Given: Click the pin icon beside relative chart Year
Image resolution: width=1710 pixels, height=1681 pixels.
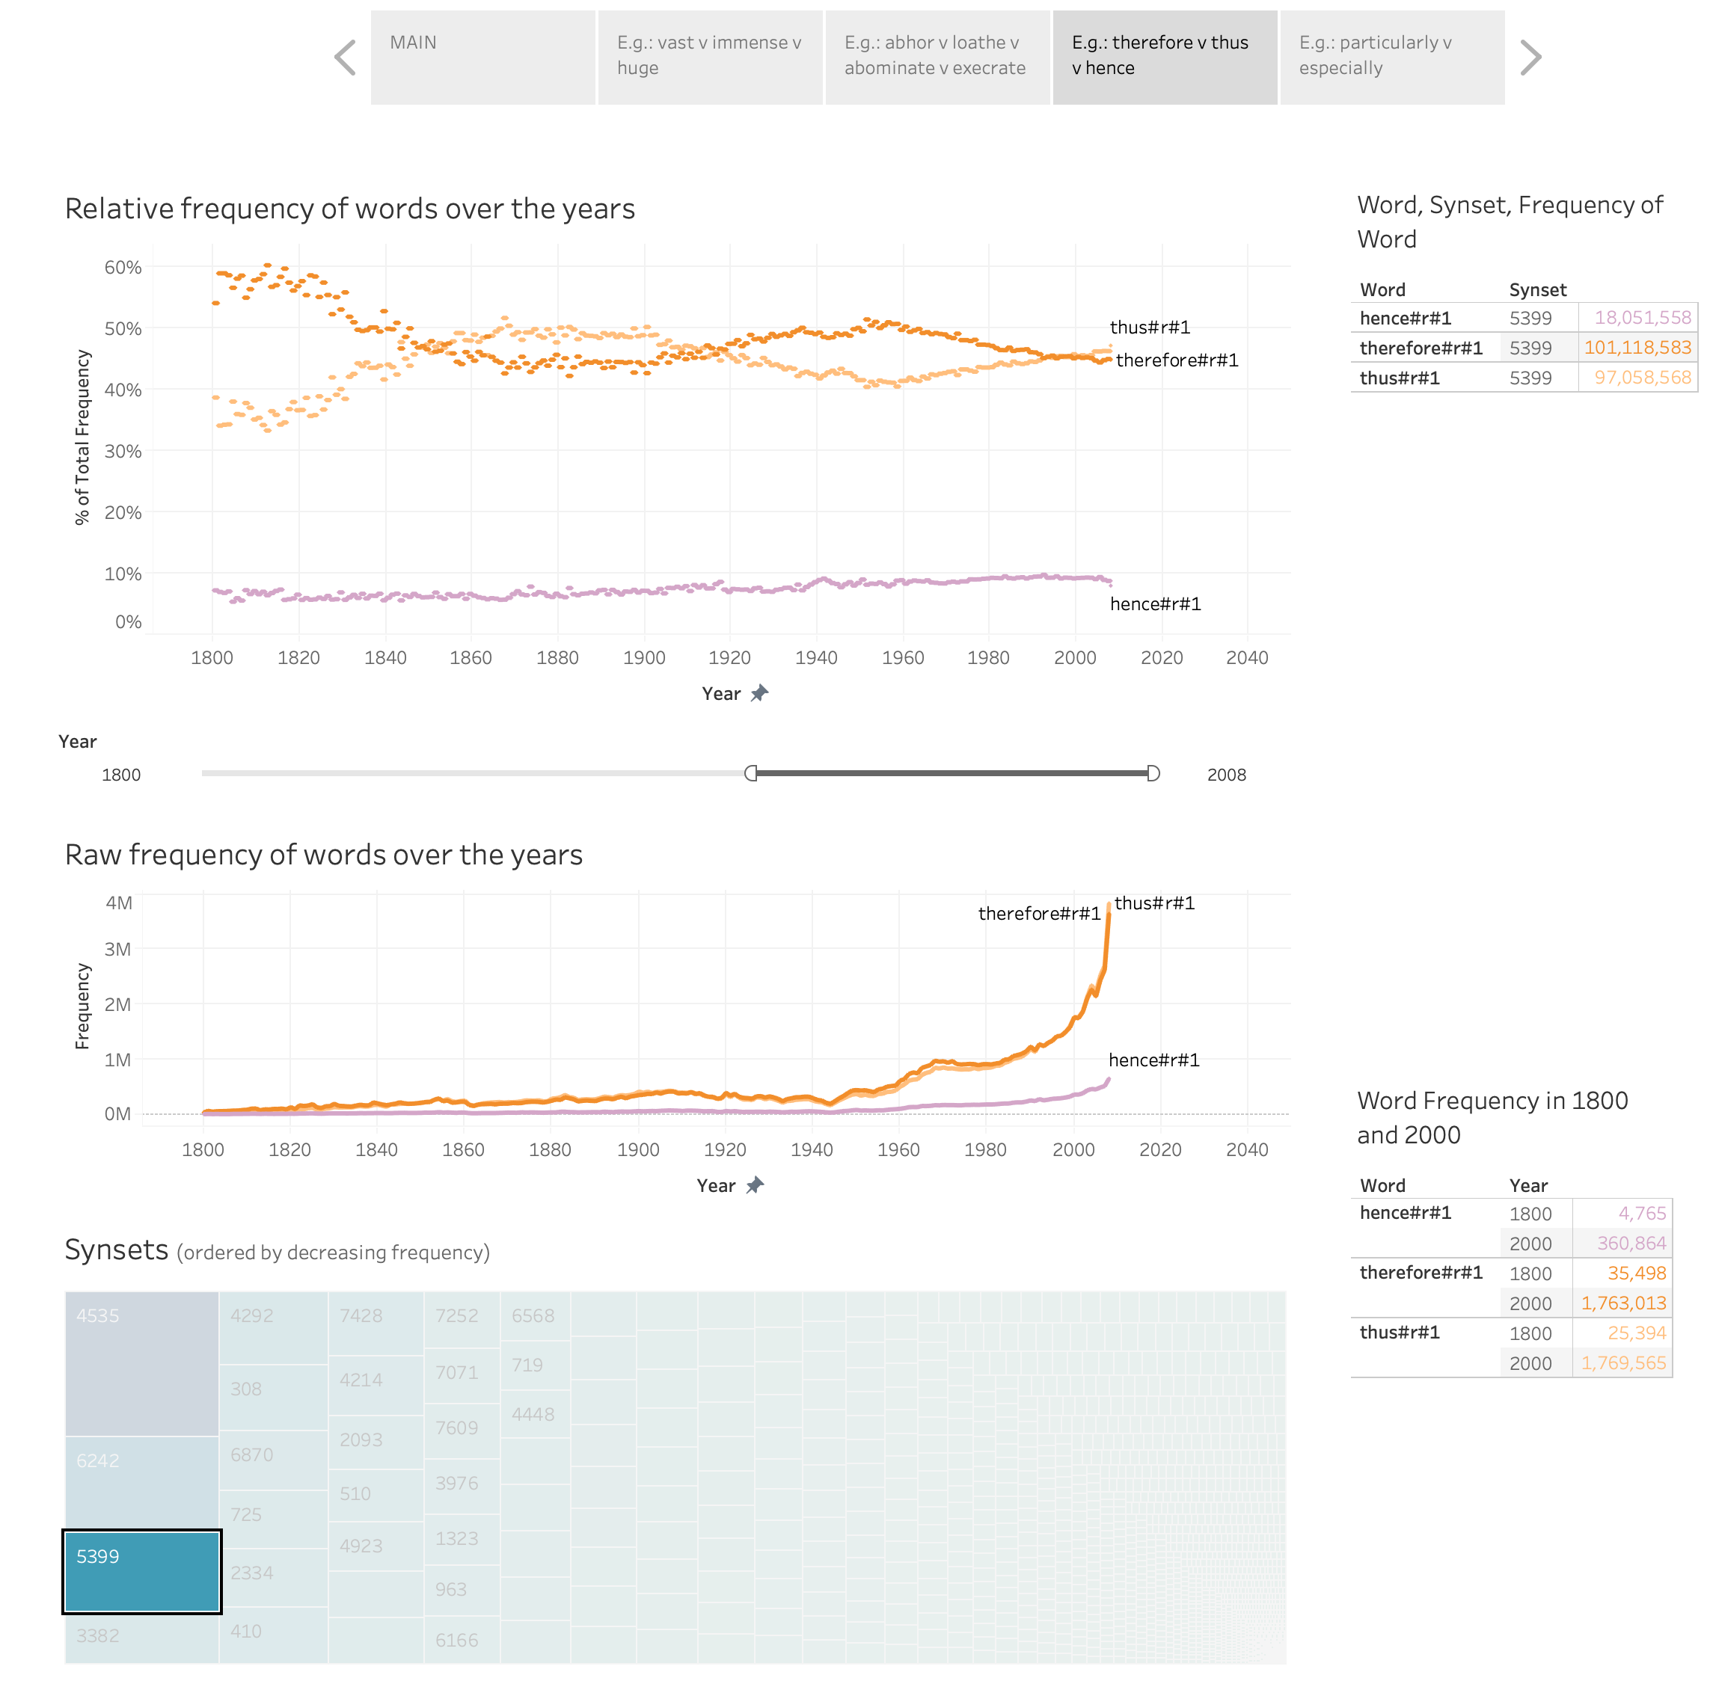Looking at the screenshot, I should click(x=759, y=694).
